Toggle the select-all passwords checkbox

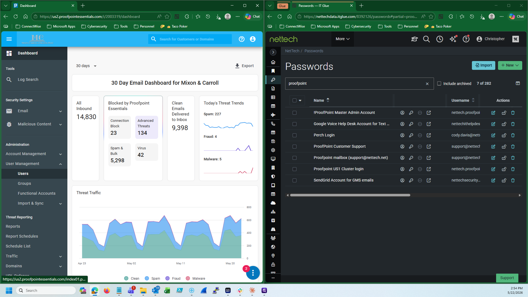(x=295, y=100)
